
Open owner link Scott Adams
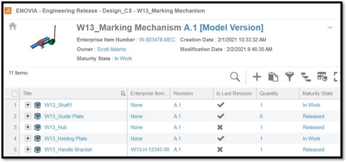tap(111, 49)
